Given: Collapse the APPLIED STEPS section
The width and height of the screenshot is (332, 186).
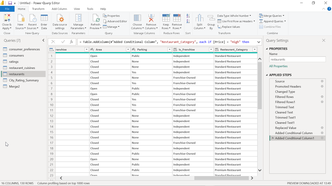Looking at the screenshot, I should pos(267,75).
